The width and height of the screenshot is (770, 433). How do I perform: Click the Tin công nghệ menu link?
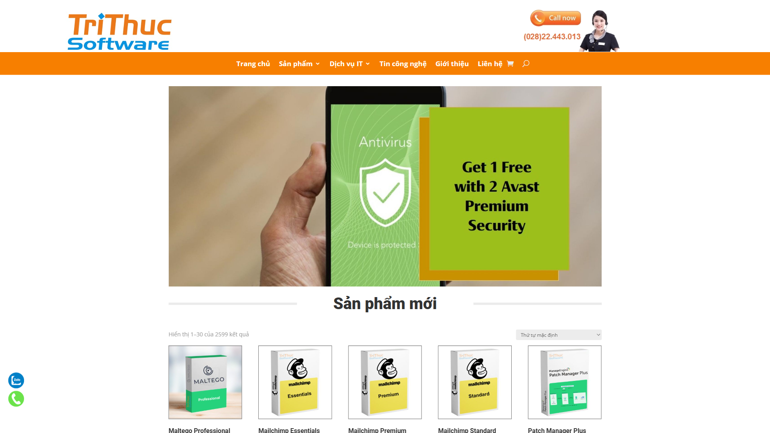pyautogui.click(x=403, y=63)
